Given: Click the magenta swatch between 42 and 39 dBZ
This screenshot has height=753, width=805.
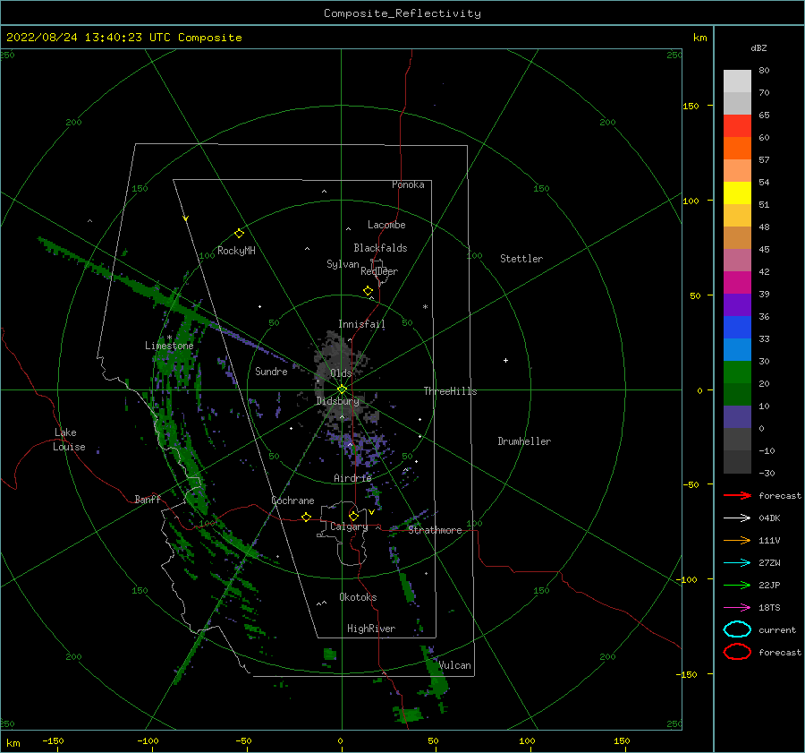Looking at the screenshot, I should [737, 283].
